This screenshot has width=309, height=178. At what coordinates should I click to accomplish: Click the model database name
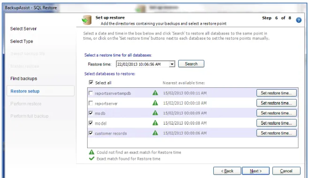[x=100, y=123]
